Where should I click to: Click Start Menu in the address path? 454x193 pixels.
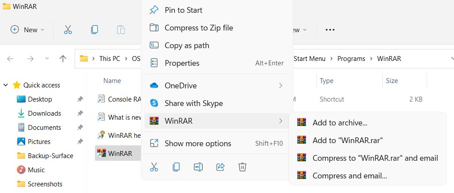click(x=310, y=59)
